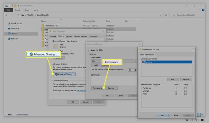Sort by the Size column header
The image size is (209, 123).
coord(127,21)
